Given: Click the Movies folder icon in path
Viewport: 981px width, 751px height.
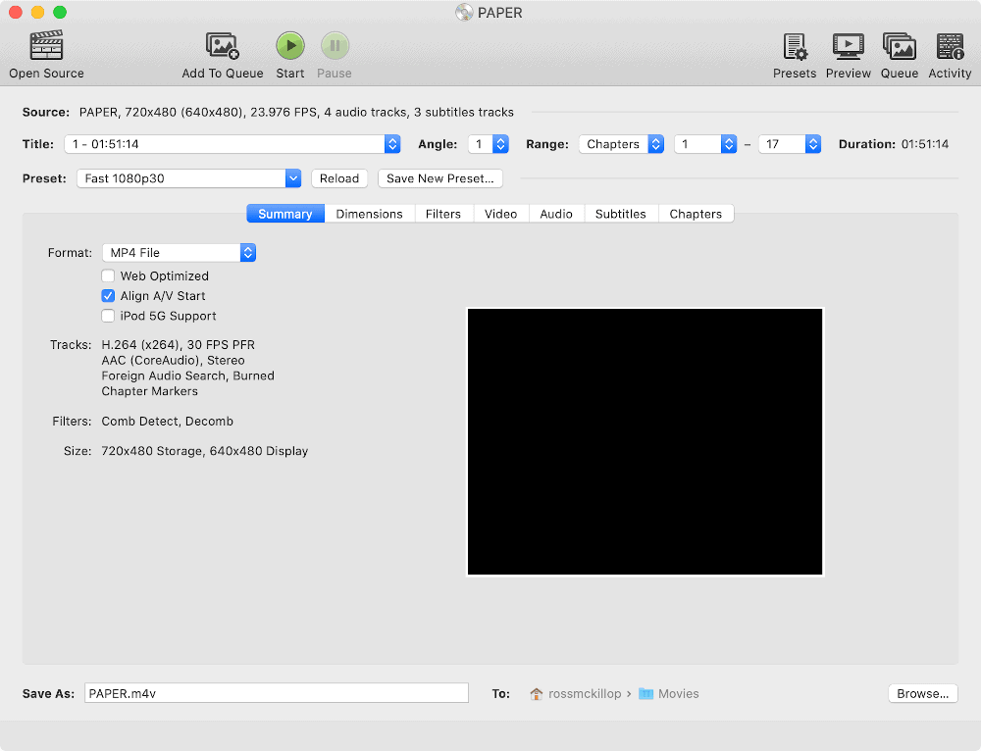Looking at the screenshot, I should [645, 694].
